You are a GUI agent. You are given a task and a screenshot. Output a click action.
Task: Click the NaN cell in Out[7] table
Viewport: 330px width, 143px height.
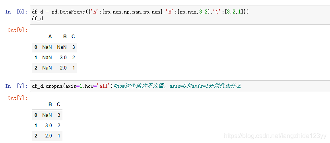47,115
